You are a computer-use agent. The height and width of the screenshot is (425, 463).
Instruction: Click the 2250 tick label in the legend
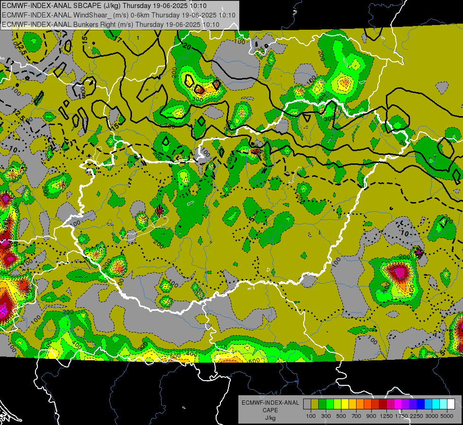pos(417,416)
